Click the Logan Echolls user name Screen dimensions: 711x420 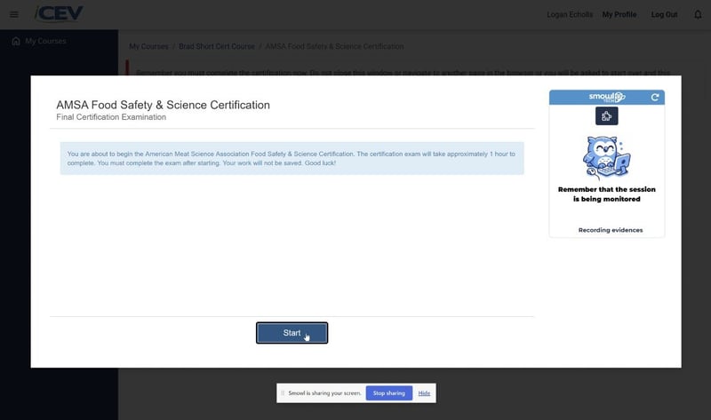coord(570,14)
